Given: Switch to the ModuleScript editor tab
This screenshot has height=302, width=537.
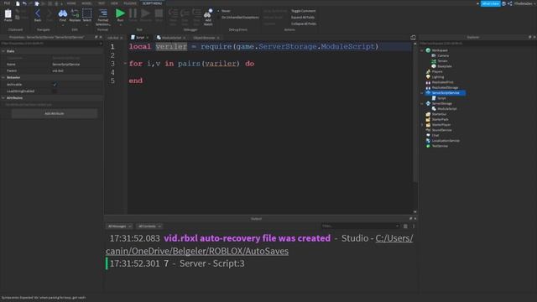Looking at the screenshot, I should [x=170, y=37].
